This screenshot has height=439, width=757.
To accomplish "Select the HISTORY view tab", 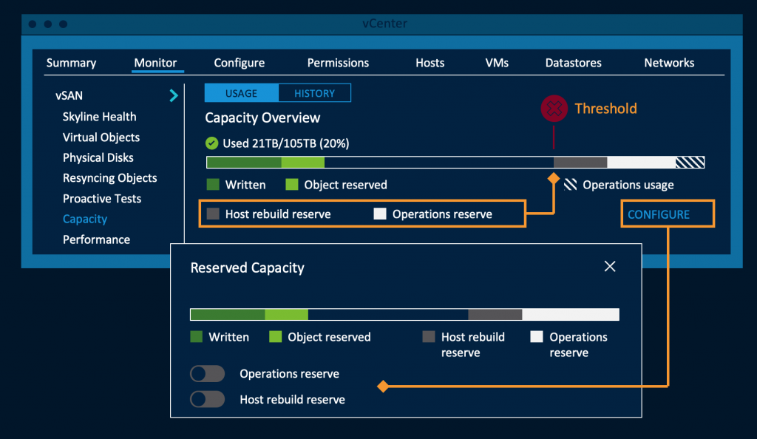I will point(314,93).
